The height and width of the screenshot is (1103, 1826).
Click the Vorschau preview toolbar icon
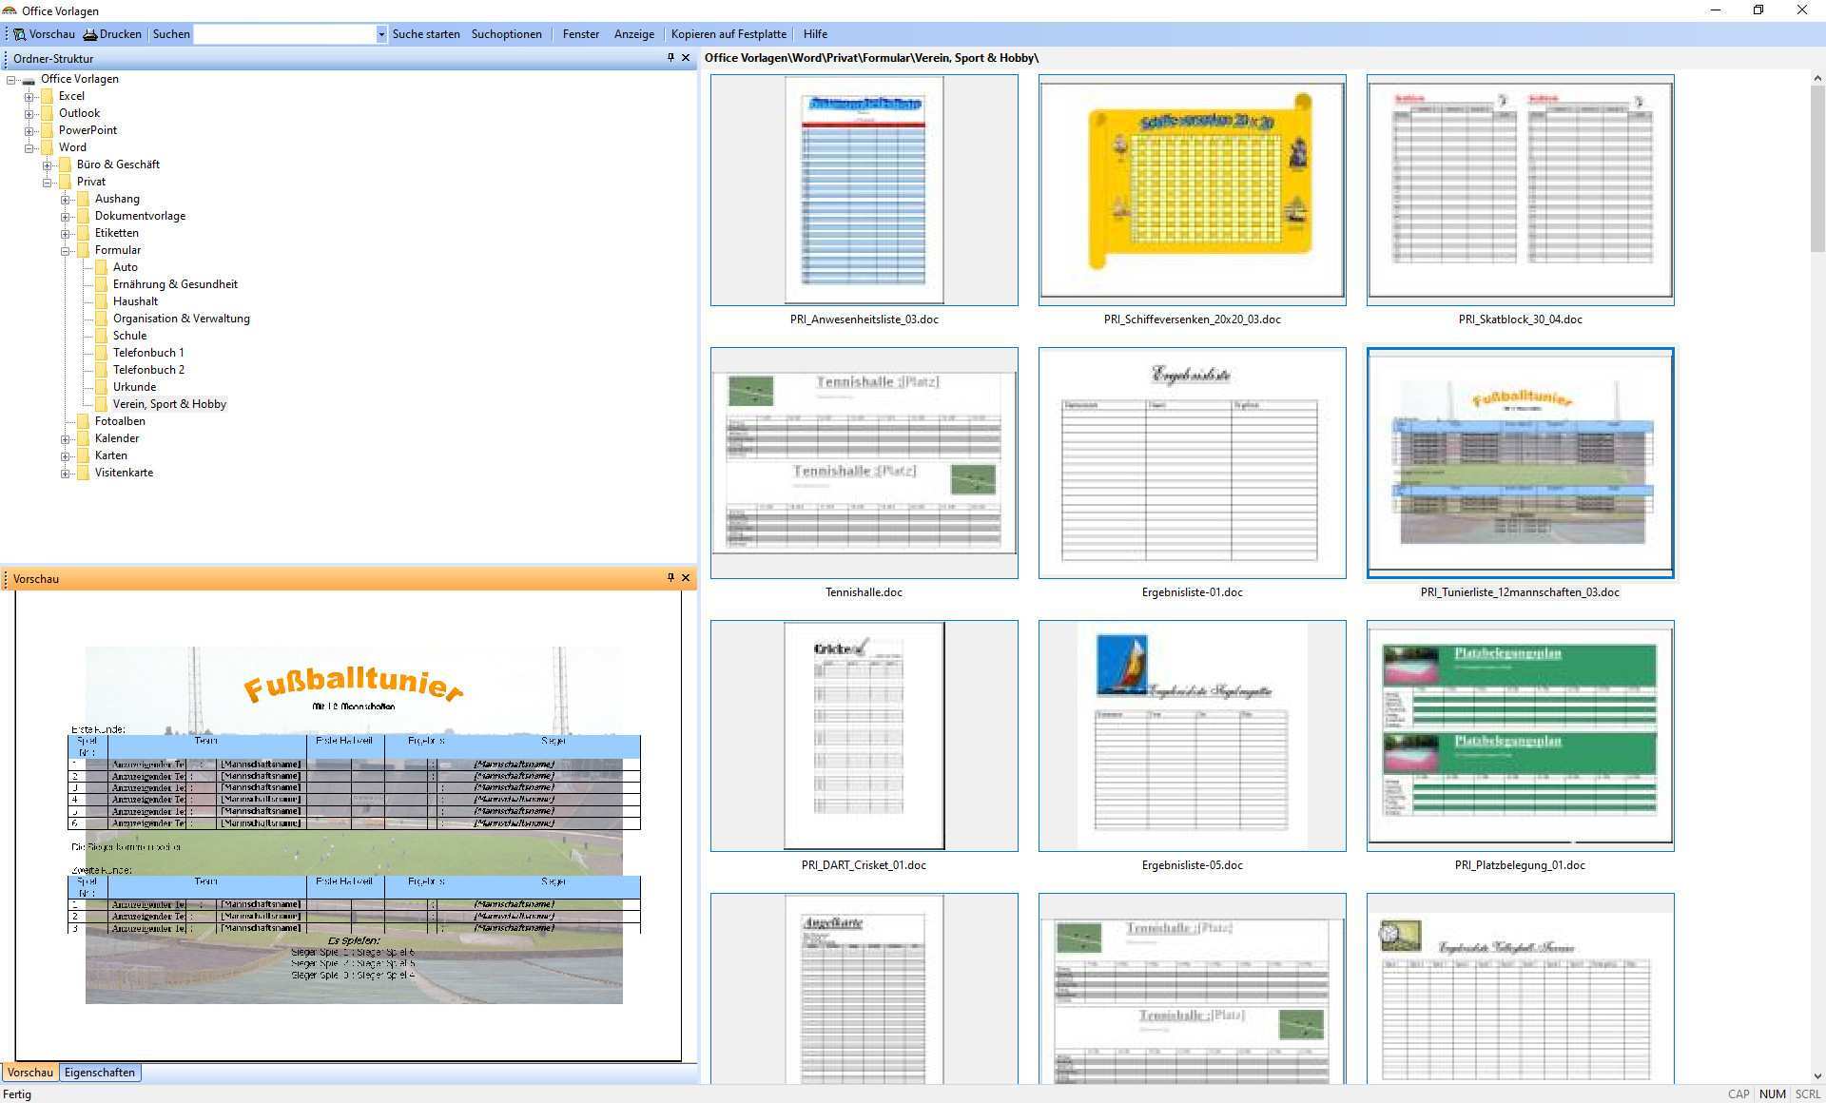(20, 34)
